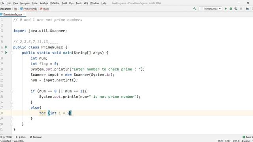Click the 4 spaces indent indicator
Image resolution: width=253 pixels, height=142 pixels.
[x=246, y=141]
